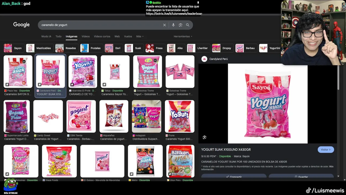This screenshot has width=346, height=195.
Task: Visit the product page via Visitar
Action: tap(326, 149)
